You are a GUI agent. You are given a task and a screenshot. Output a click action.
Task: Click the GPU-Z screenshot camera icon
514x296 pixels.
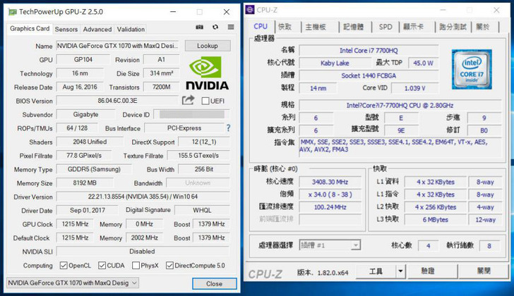pos(199,27)
